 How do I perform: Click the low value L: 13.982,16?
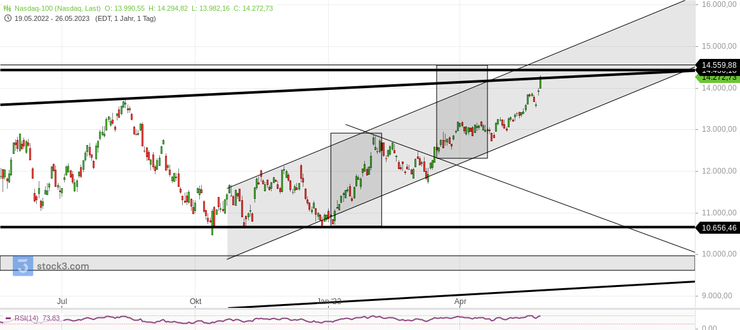coord(212,8)
